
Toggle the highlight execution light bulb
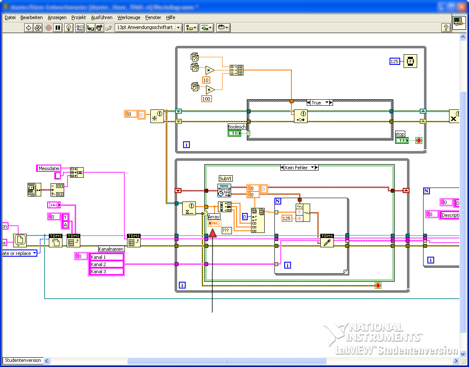coord(69,28)
